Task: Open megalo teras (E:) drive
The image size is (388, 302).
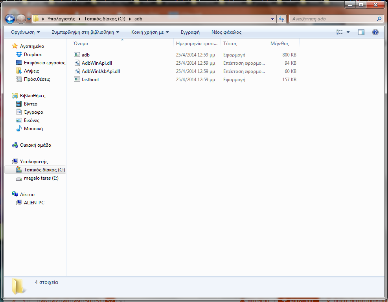Action: (x=41, y=178)
